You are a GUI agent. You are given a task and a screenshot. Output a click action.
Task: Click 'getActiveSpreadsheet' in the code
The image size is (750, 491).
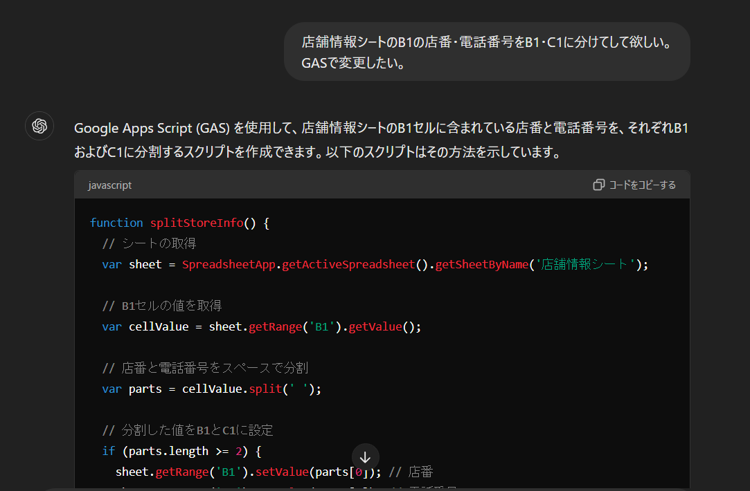point(348,264)
